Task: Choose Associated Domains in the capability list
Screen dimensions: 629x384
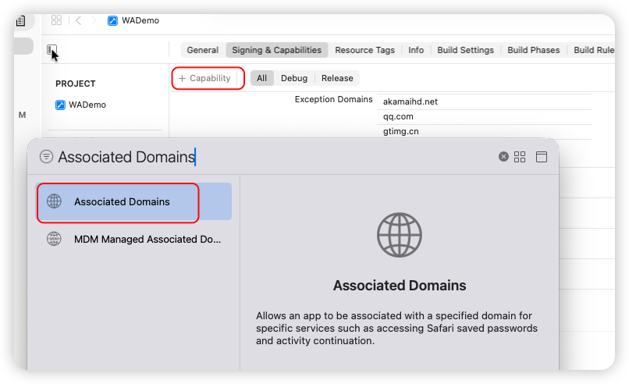Action: (x=133, y=201)
